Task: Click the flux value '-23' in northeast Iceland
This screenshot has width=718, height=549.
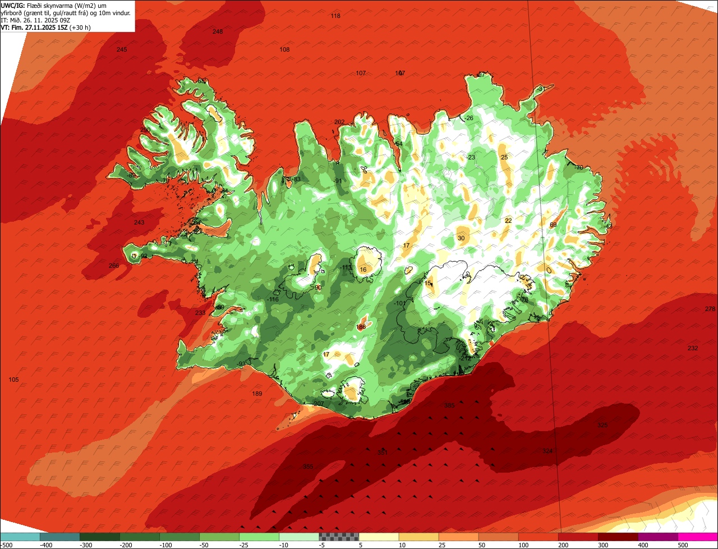Action: pos(470,157)
